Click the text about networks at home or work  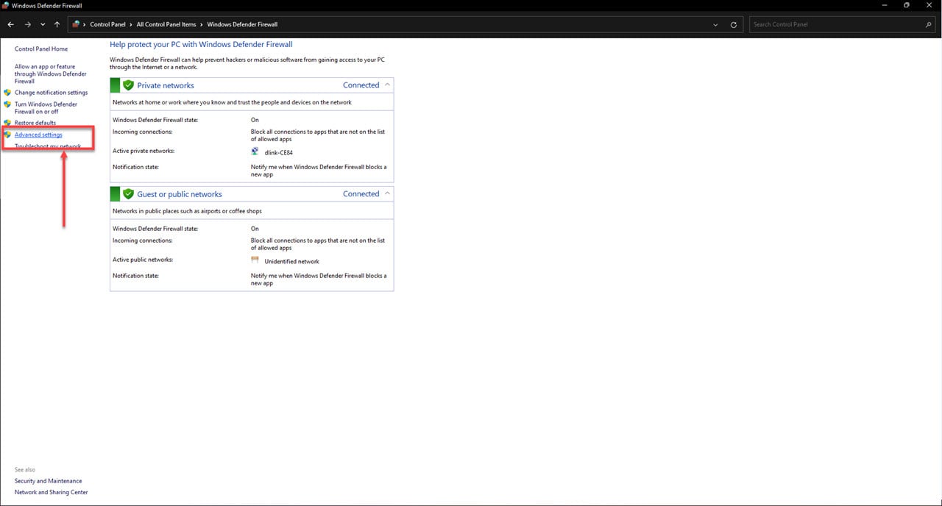pos(232,102)
